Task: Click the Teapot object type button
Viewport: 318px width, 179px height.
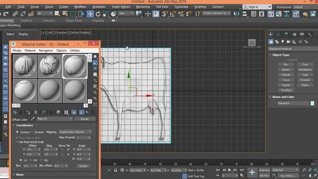Action: (286, 85)
